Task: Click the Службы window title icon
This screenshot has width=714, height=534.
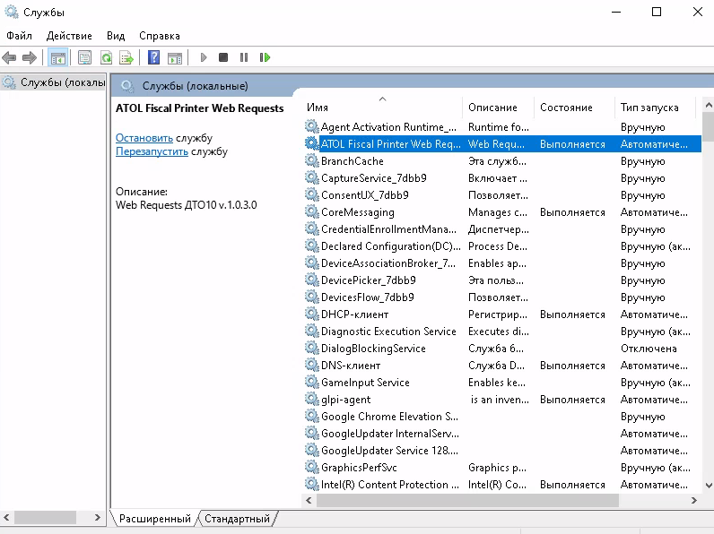Action: click(x=12, y=12)
